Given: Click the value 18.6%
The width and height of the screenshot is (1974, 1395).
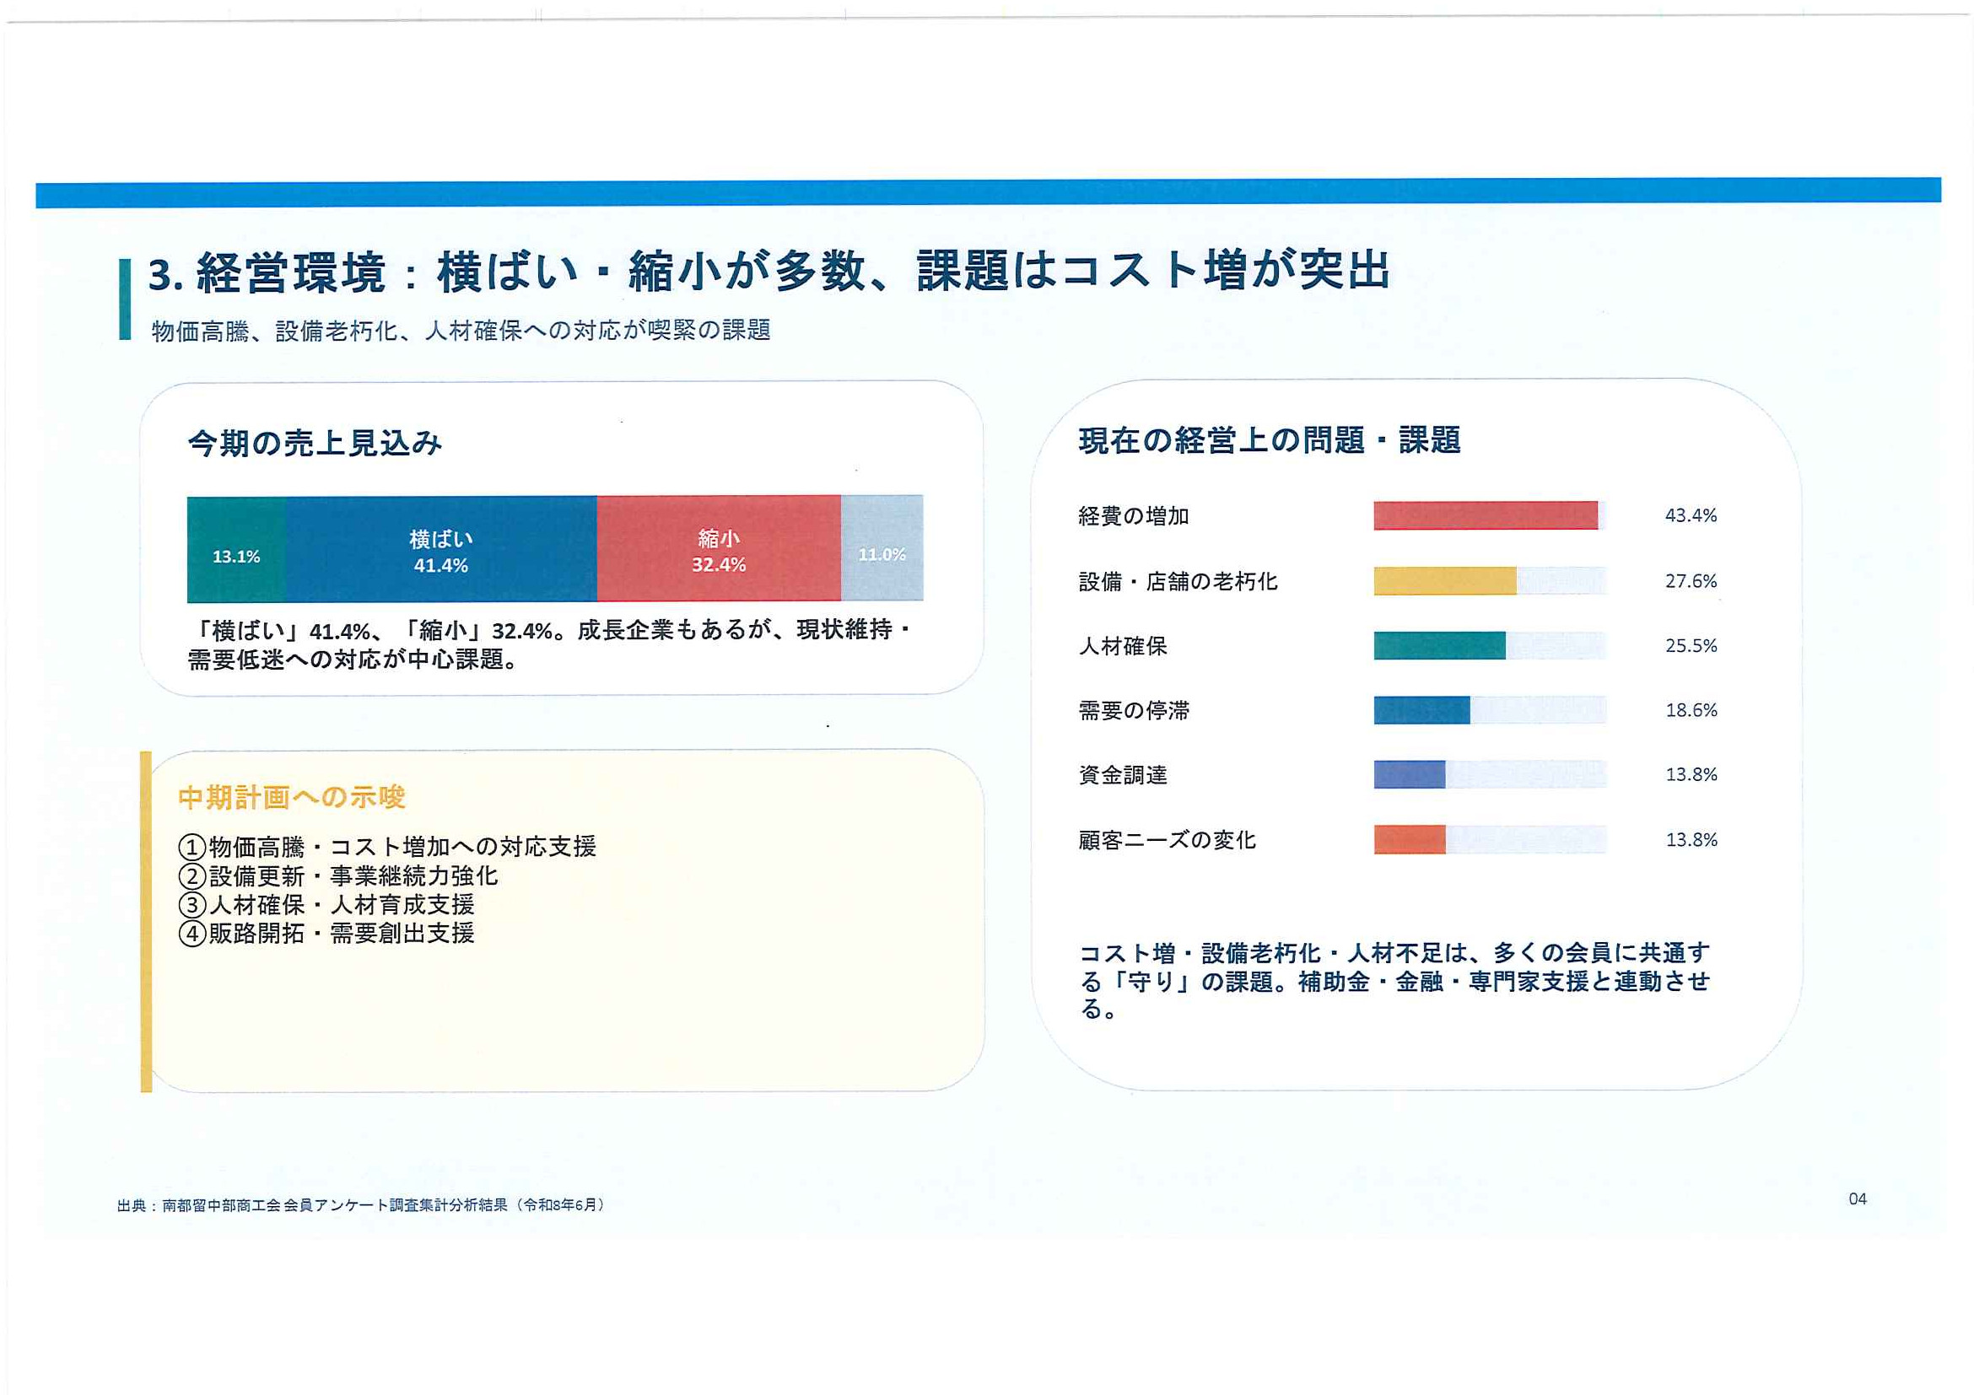Looking at the screenshot, I should coord(1691,710).
